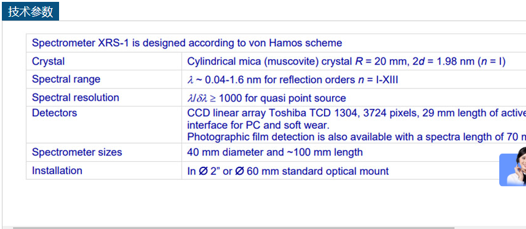526x229 pixels.
Task: Click the Spectrometer sizes row label
Action: (77, 152)
